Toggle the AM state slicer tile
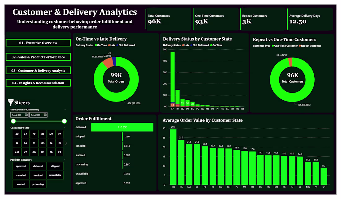 pyautogui.click(x=17, y=152)
